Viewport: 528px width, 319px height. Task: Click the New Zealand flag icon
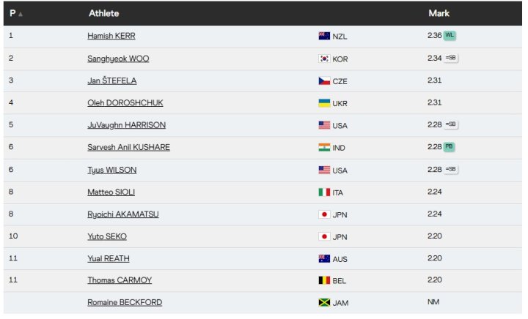tap(324, 36)
